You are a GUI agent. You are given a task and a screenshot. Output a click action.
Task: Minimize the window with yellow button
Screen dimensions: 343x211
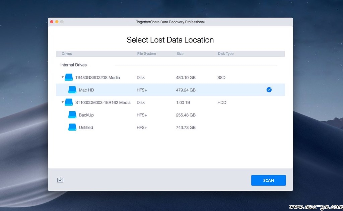[57, 22]
